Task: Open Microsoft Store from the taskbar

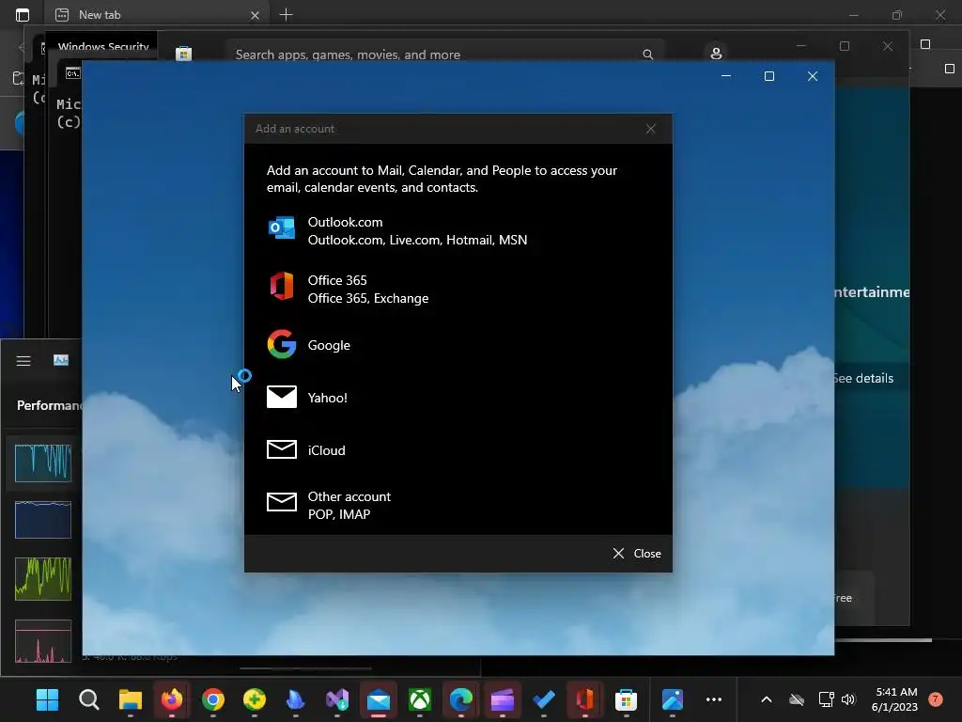Action: pyautogui.click(x=626, y=699)
